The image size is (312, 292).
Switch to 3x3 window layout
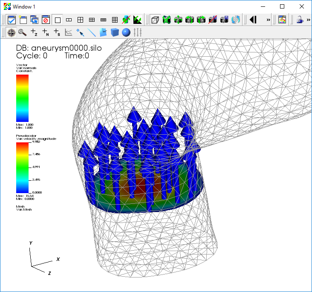pos(115,20)
